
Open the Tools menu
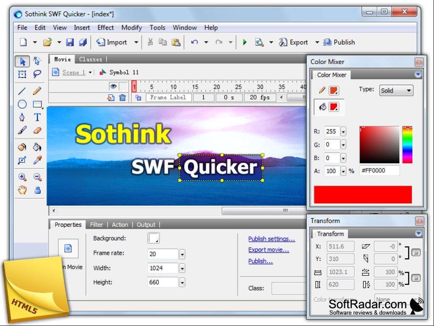157,28
